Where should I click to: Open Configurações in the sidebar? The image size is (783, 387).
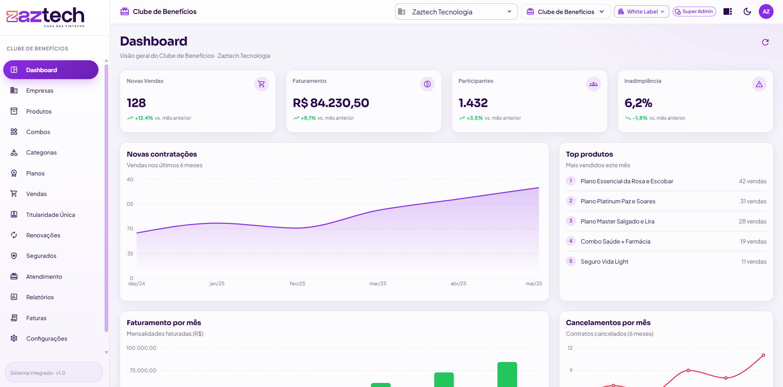51,339
